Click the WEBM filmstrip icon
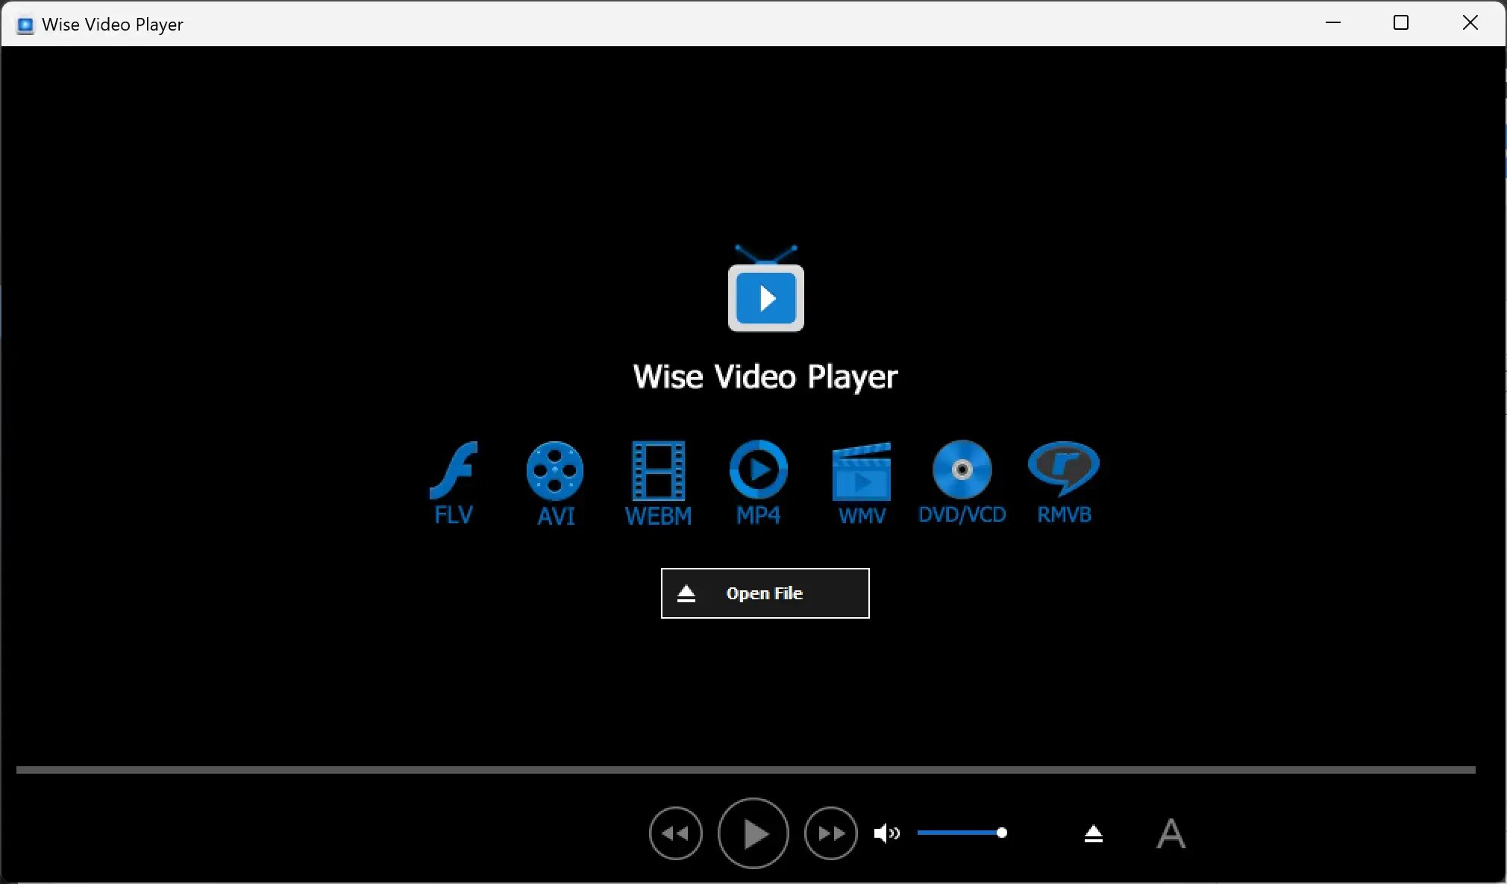 [x=658, y=471]
